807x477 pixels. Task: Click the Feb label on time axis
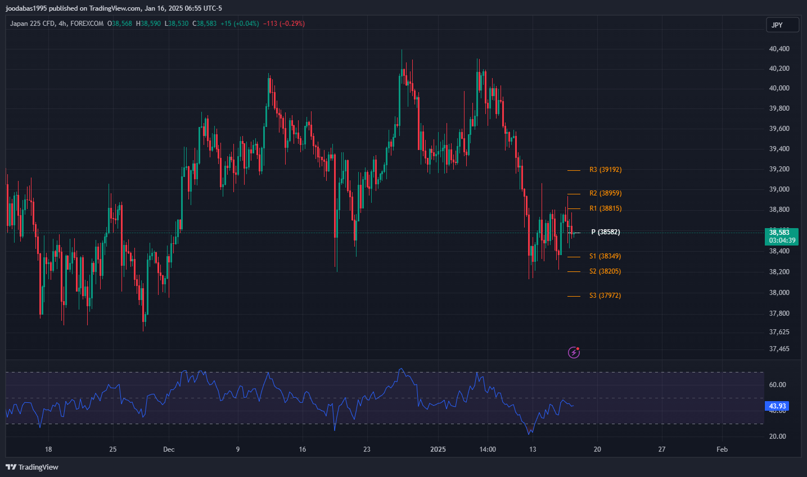(722, 449)
